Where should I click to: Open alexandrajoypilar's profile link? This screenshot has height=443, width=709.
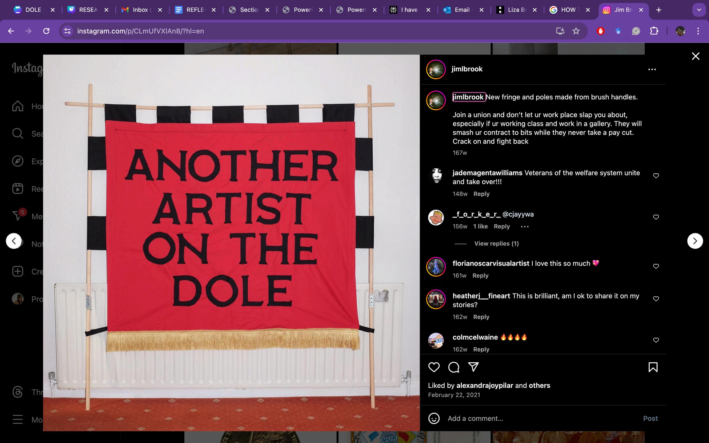tap(485, 385)
